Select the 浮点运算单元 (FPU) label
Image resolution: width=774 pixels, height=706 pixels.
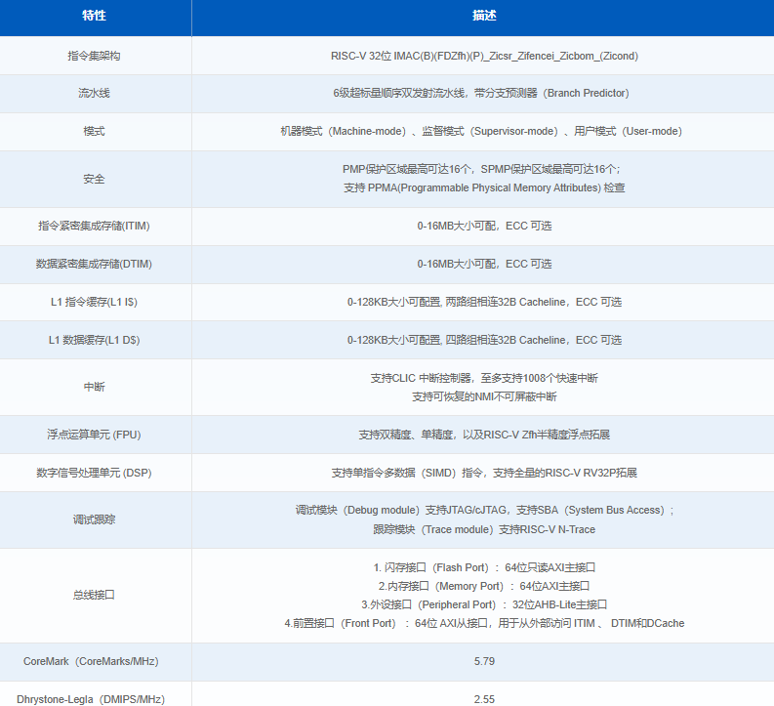[95, 435]
